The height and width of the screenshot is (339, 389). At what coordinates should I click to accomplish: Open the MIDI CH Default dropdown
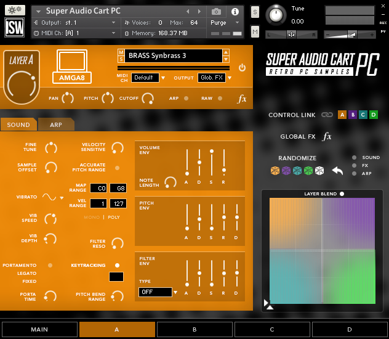[148, 78]
